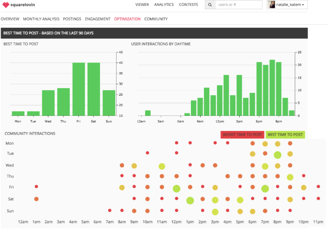Click the natalie_katem profile avatar
The image size is (328, 230).
(272, 5)
